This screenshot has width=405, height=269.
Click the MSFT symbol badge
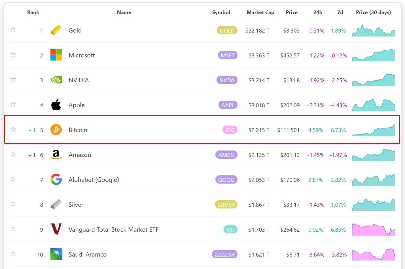[x=228, y=55]
